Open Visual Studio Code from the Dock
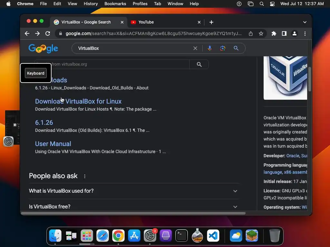The width and height of the screenshot is (330, 247). 213,236
